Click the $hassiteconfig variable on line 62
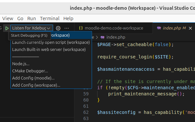 [x=116, y=112]
